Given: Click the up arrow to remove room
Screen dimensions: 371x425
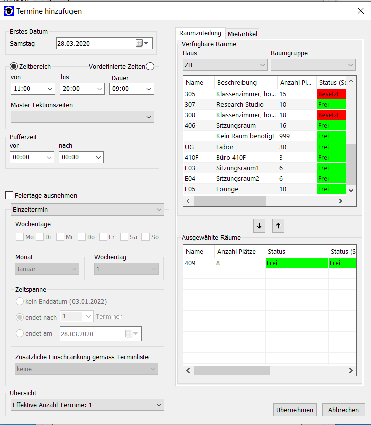Looking at the screenshot, I should pos(278,226).
